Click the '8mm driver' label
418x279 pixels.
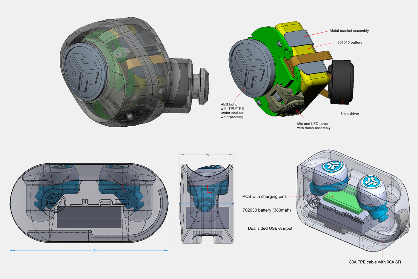point(350,114)
